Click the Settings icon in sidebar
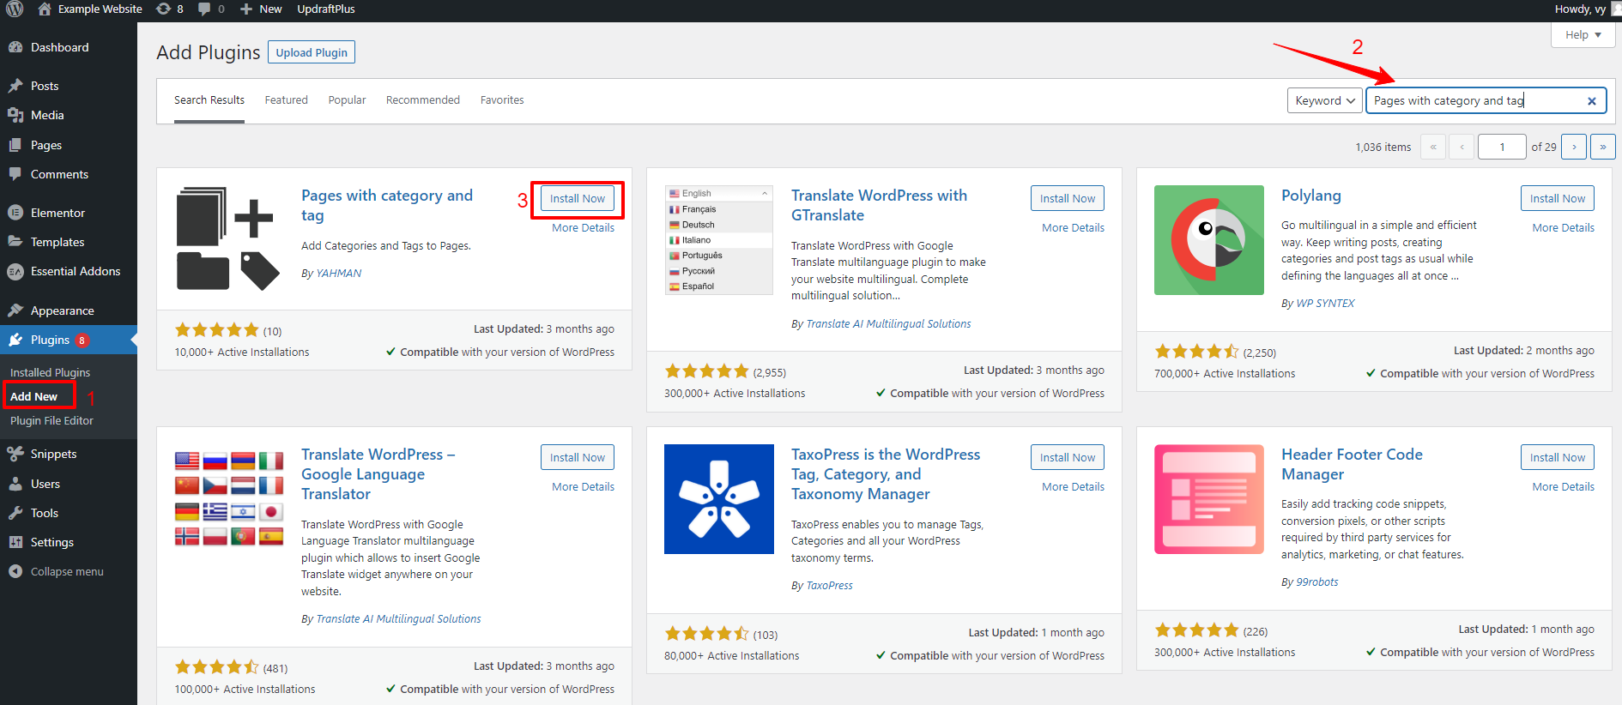This screenshot has height=705, width=1622. point(15,542)
